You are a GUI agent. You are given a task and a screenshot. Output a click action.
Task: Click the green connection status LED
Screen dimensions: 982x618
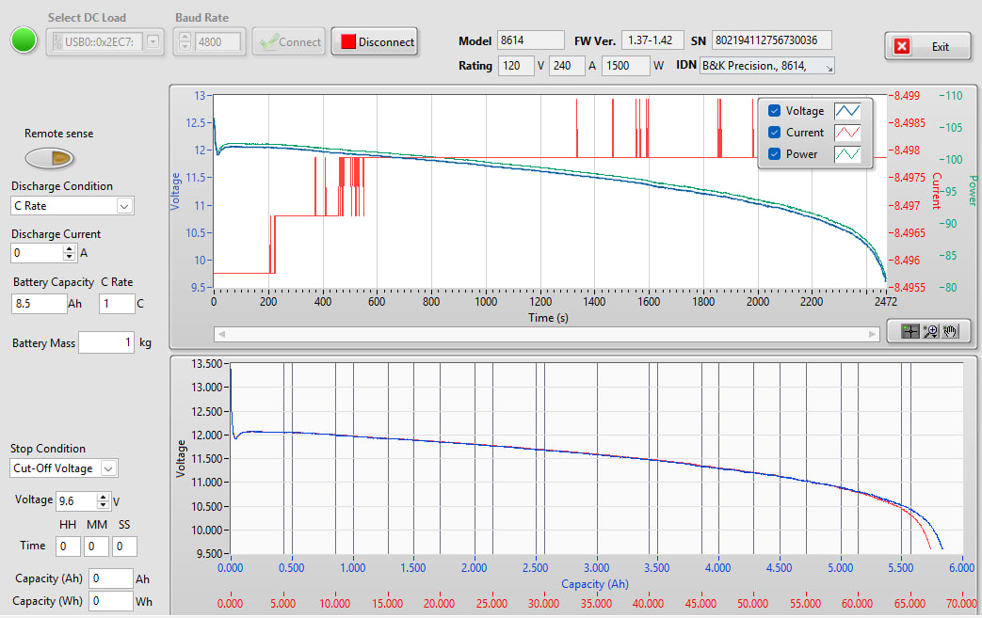(24, 40)
